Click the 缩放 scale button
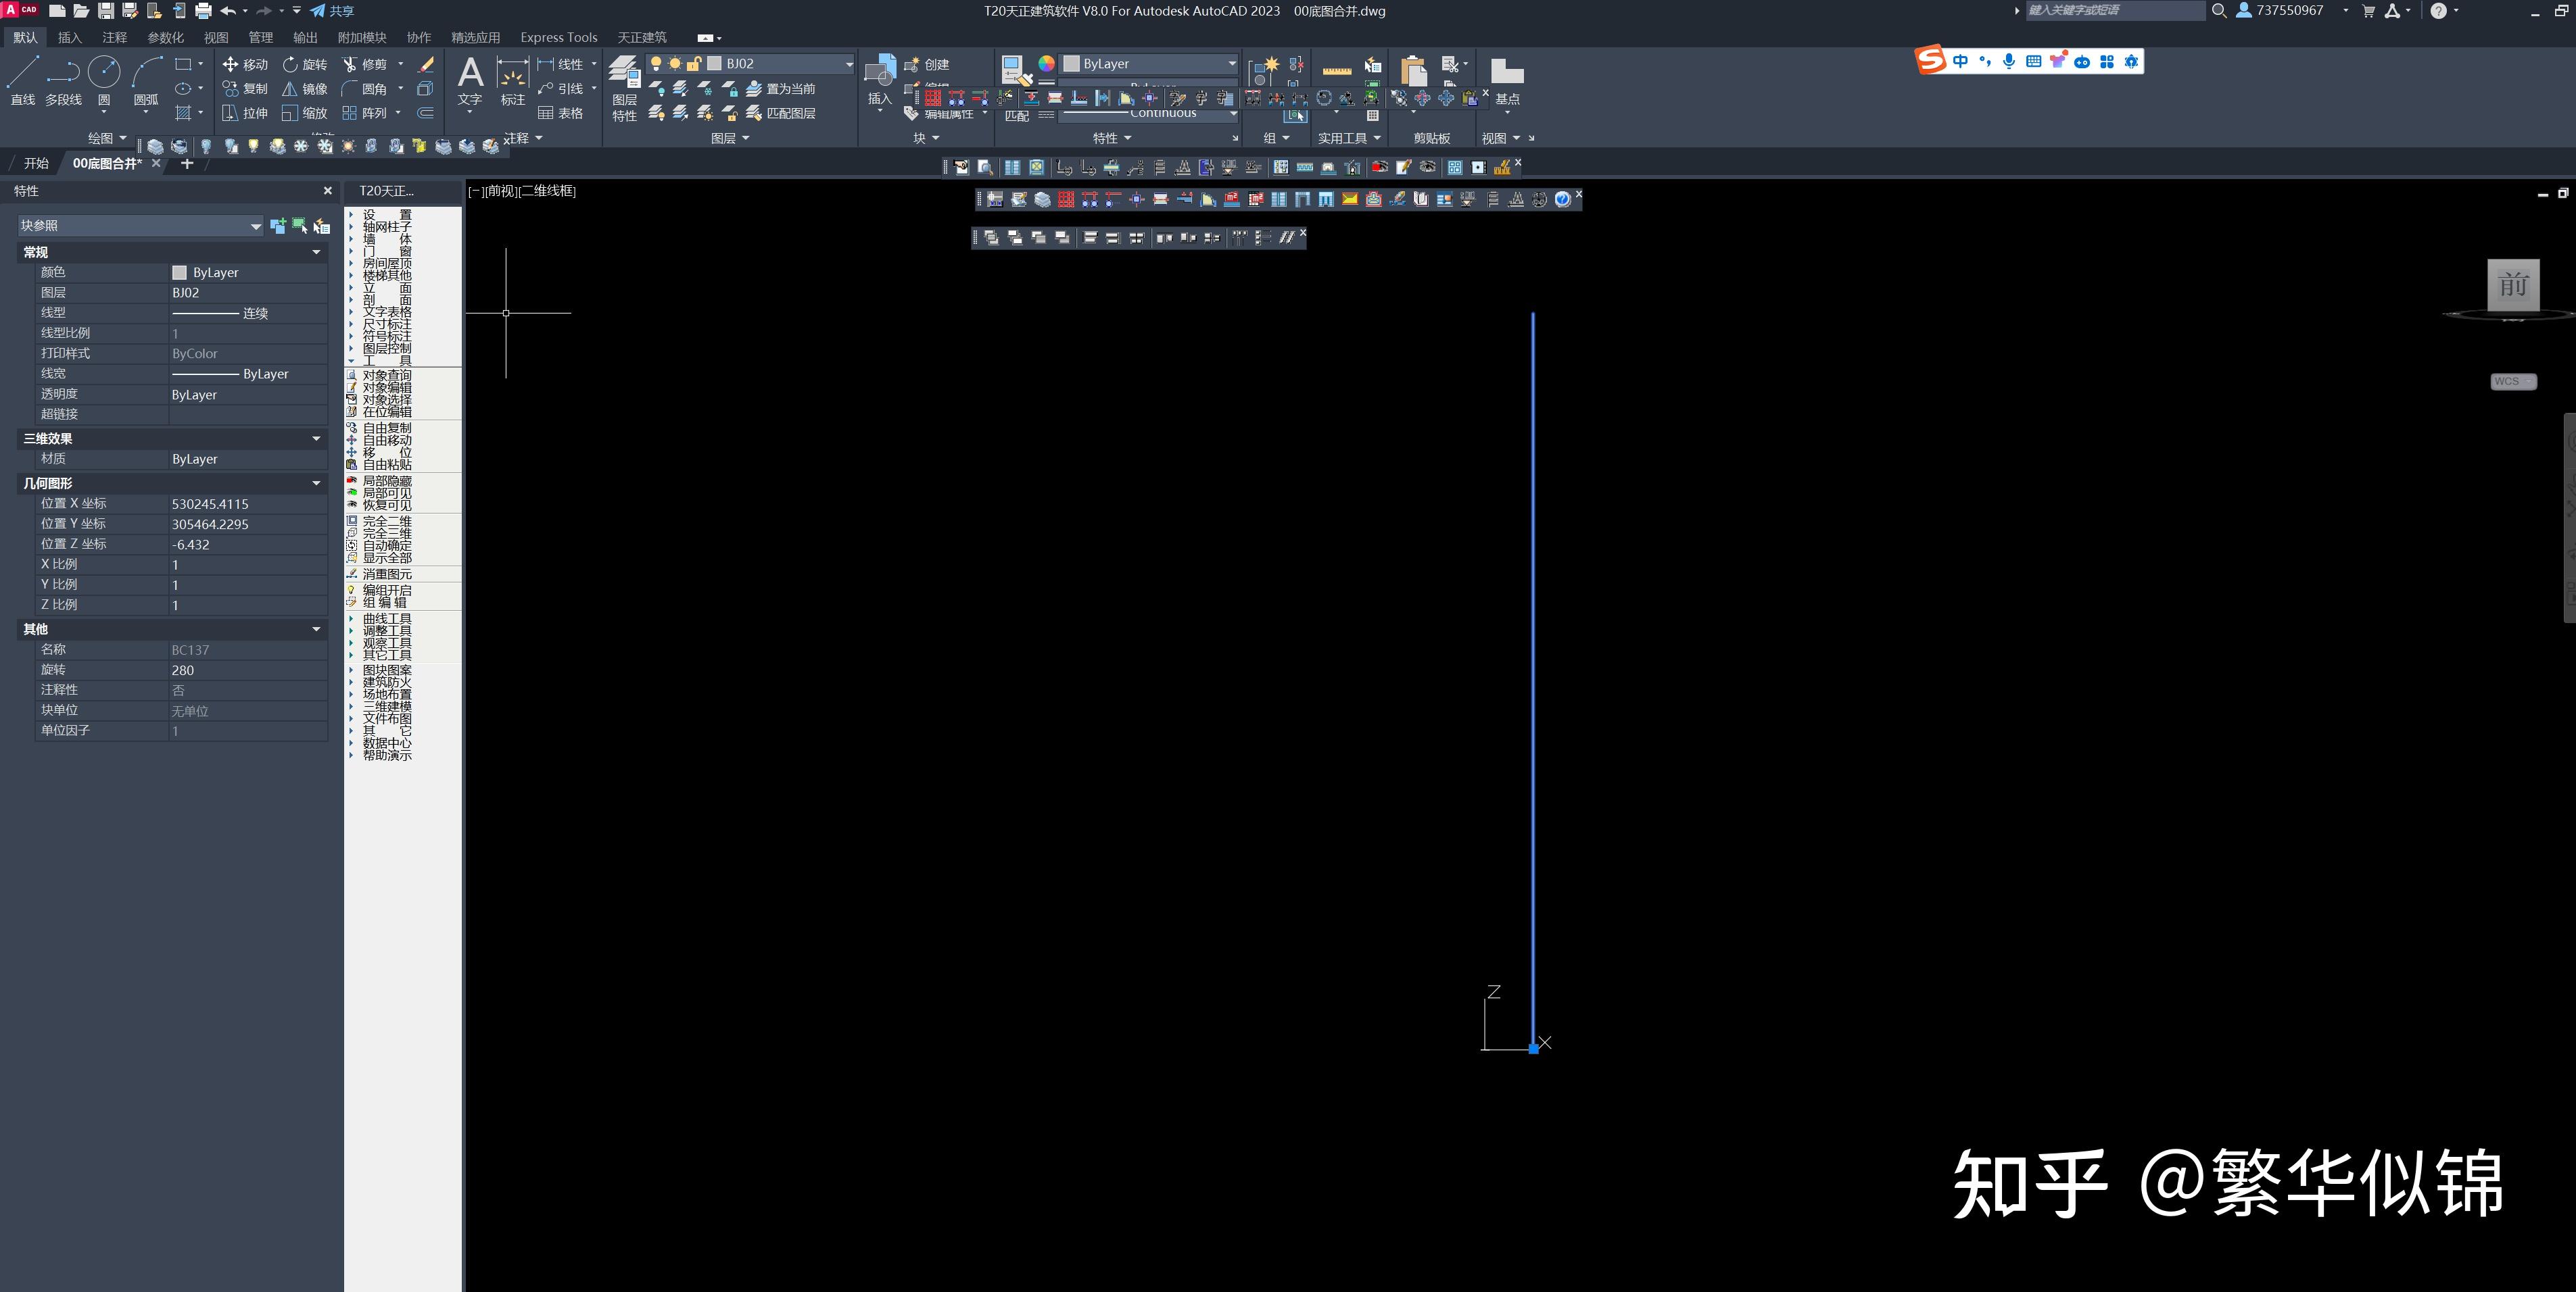The image size is (2576, 1292). pos(304,113)
